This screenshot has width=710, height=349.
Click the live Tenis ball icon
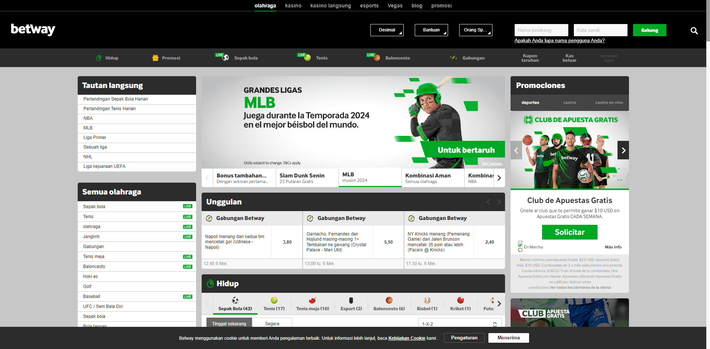point(307,58)
